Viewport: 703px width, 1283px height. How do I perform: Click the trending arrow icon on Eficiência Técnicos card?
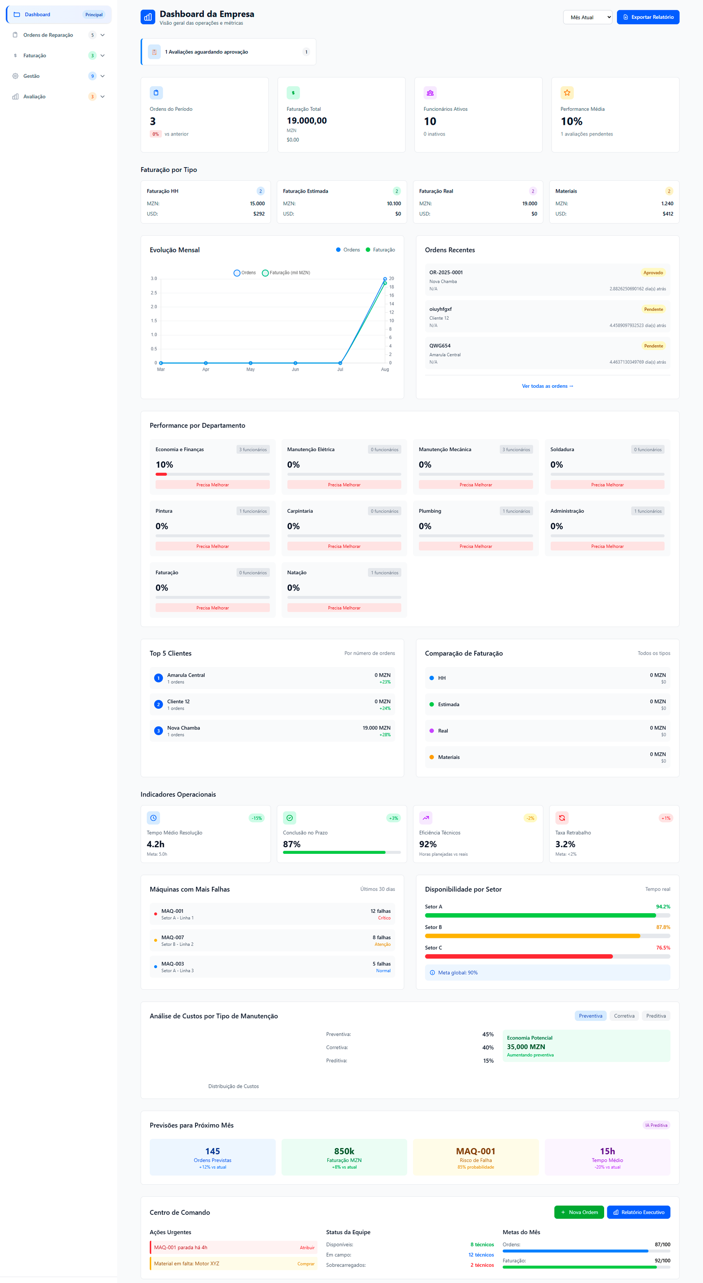[x=426, y=817]
